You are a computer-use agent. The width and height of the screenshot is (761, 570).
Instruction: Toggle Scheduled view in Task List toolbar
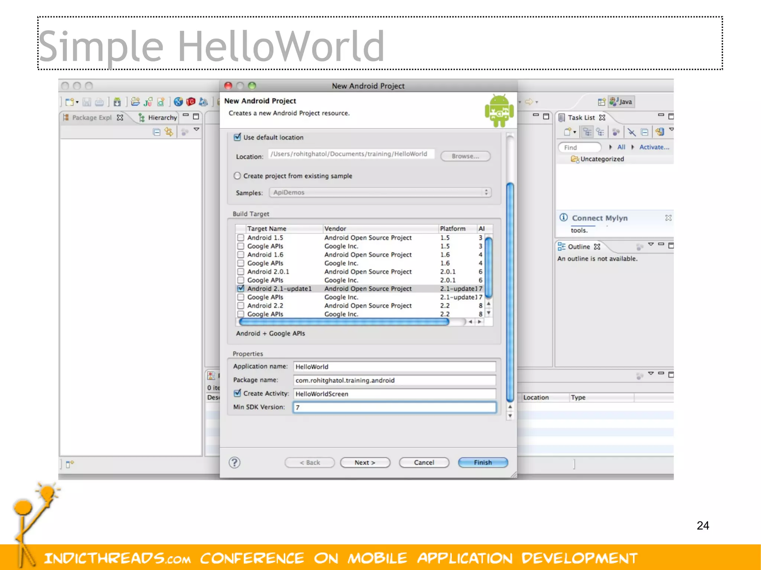tap(600, 132)
